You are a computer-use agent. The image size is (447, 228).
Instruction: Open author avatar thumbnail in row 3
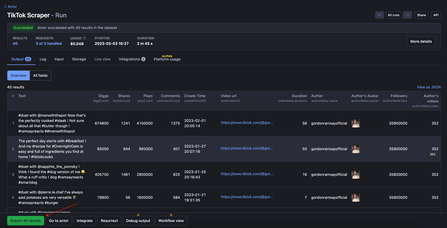coord(355,174)
